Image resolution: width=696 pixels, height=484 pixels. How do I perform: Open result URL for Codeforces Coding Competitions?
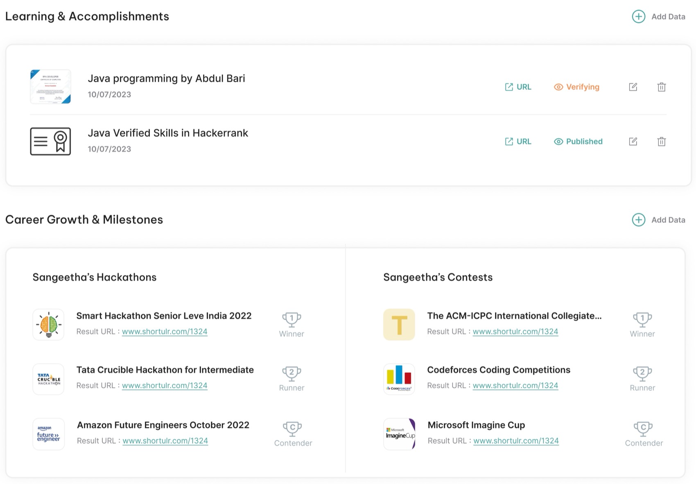515,386
